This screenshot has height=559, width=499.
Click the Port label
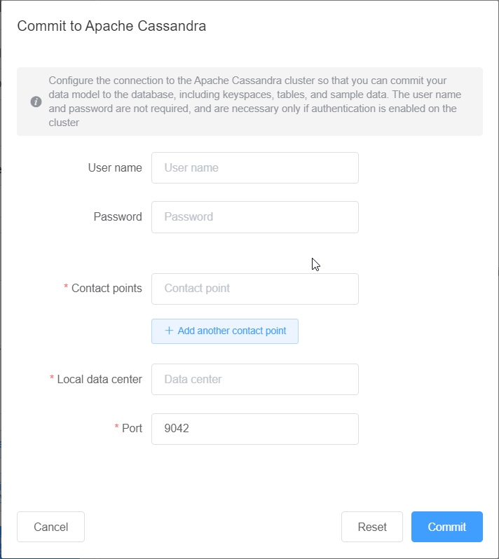point(132,429)
